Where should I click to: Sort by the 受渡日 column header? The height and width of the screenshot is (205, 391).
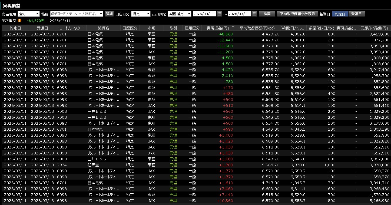point(42,28)
